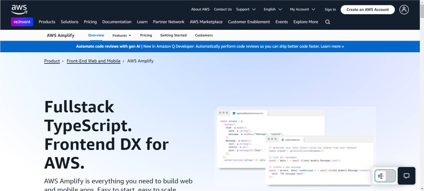Toggle the accessibility switch near chat widget
The image size is (424, 191).
385,176
